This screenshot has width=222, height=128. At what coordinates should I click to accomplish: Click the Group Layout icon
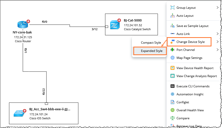pyautogui.click(x=173, y=8)
